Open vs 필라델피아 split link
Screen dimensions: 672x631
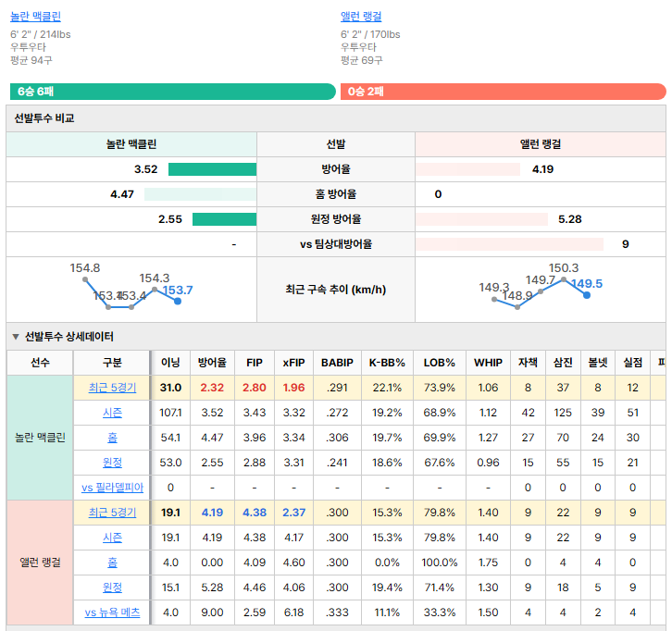112,488
